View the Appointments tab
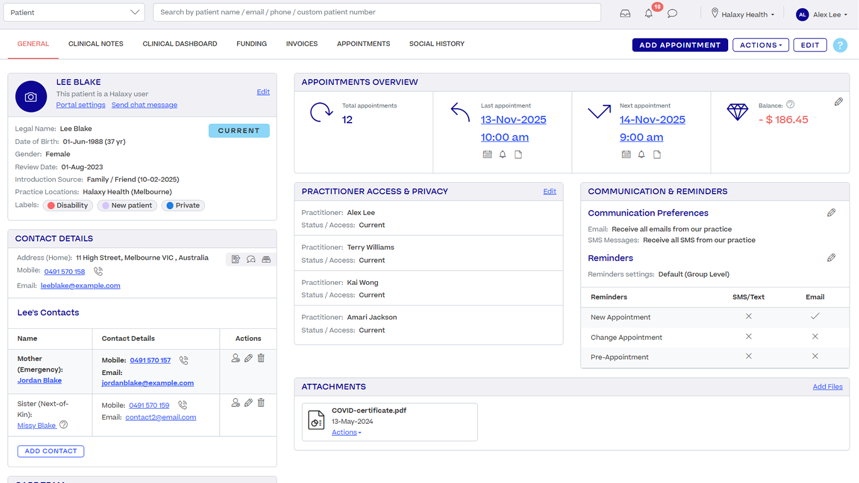 [x=363, y=44]
